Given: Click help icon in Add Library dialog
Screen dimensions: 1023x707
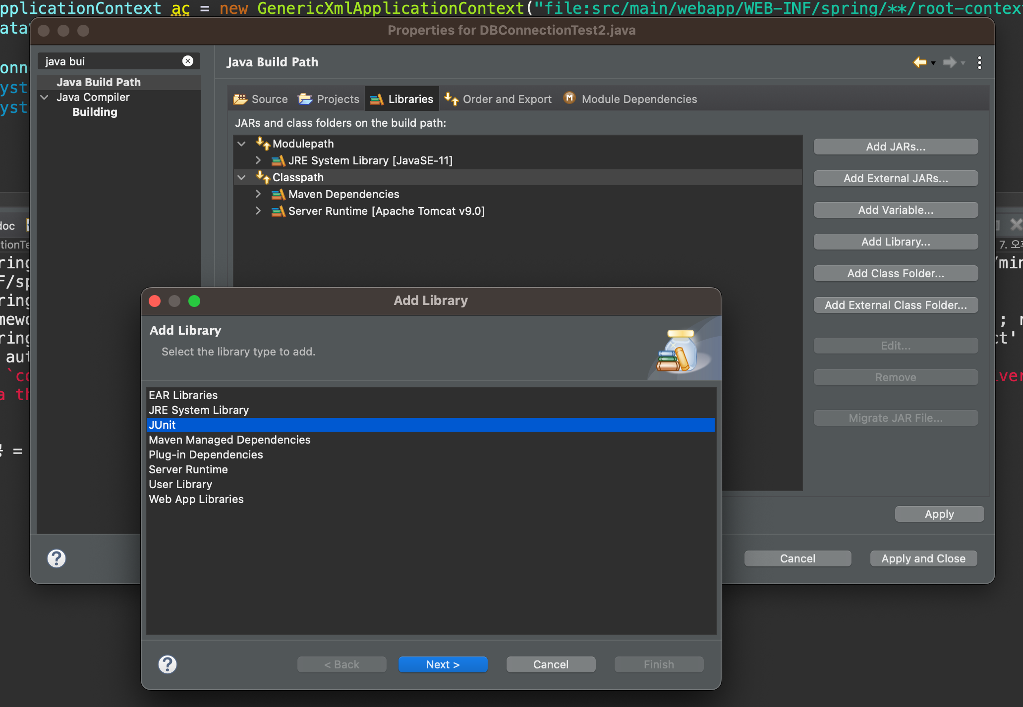Looking at the screenshot, I should tap(168, 664).
